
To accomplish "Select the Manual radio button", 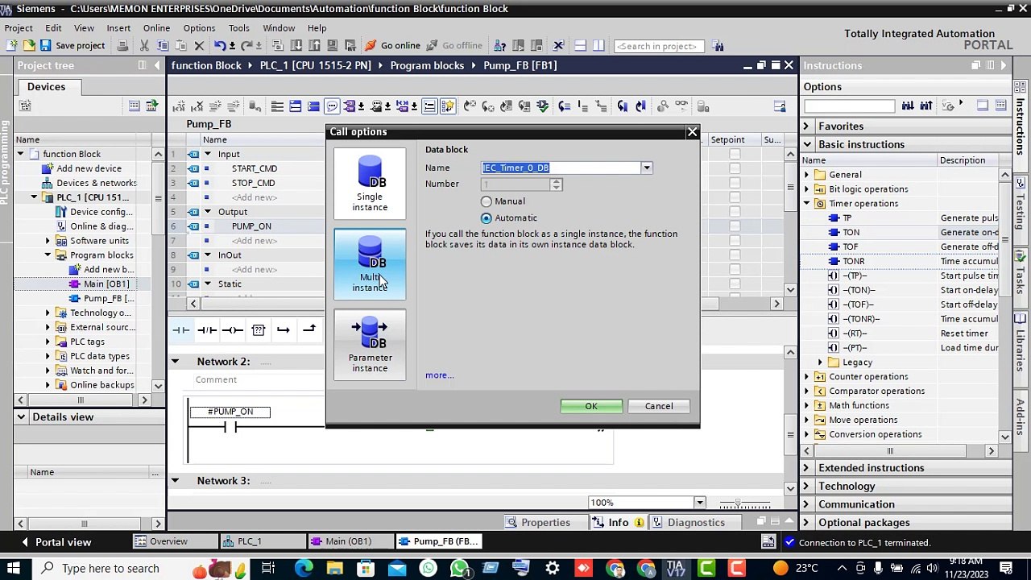I will point(487,201).
